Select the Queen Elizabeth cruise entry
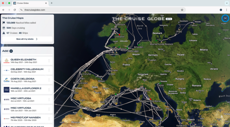The width and height of the screenshot is (230, 127). pos(27,61)
